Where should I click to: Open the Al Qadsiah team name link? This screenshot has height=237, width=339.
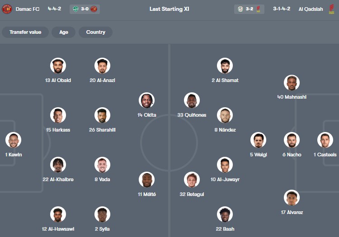click(x=311, y=9)
